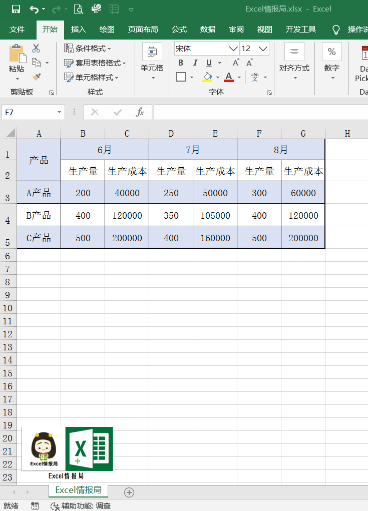Toggle Underline formatting
This screenshot has height=511, width=368.
(x=208, y=63)
